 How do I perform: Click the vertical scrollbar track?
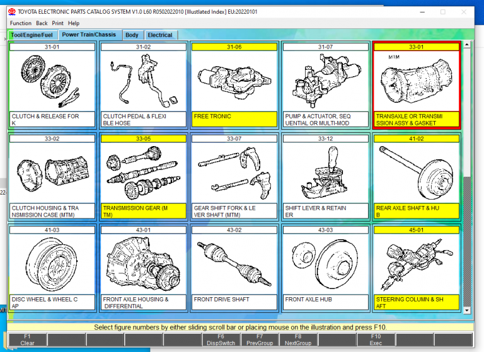(467, 241)
